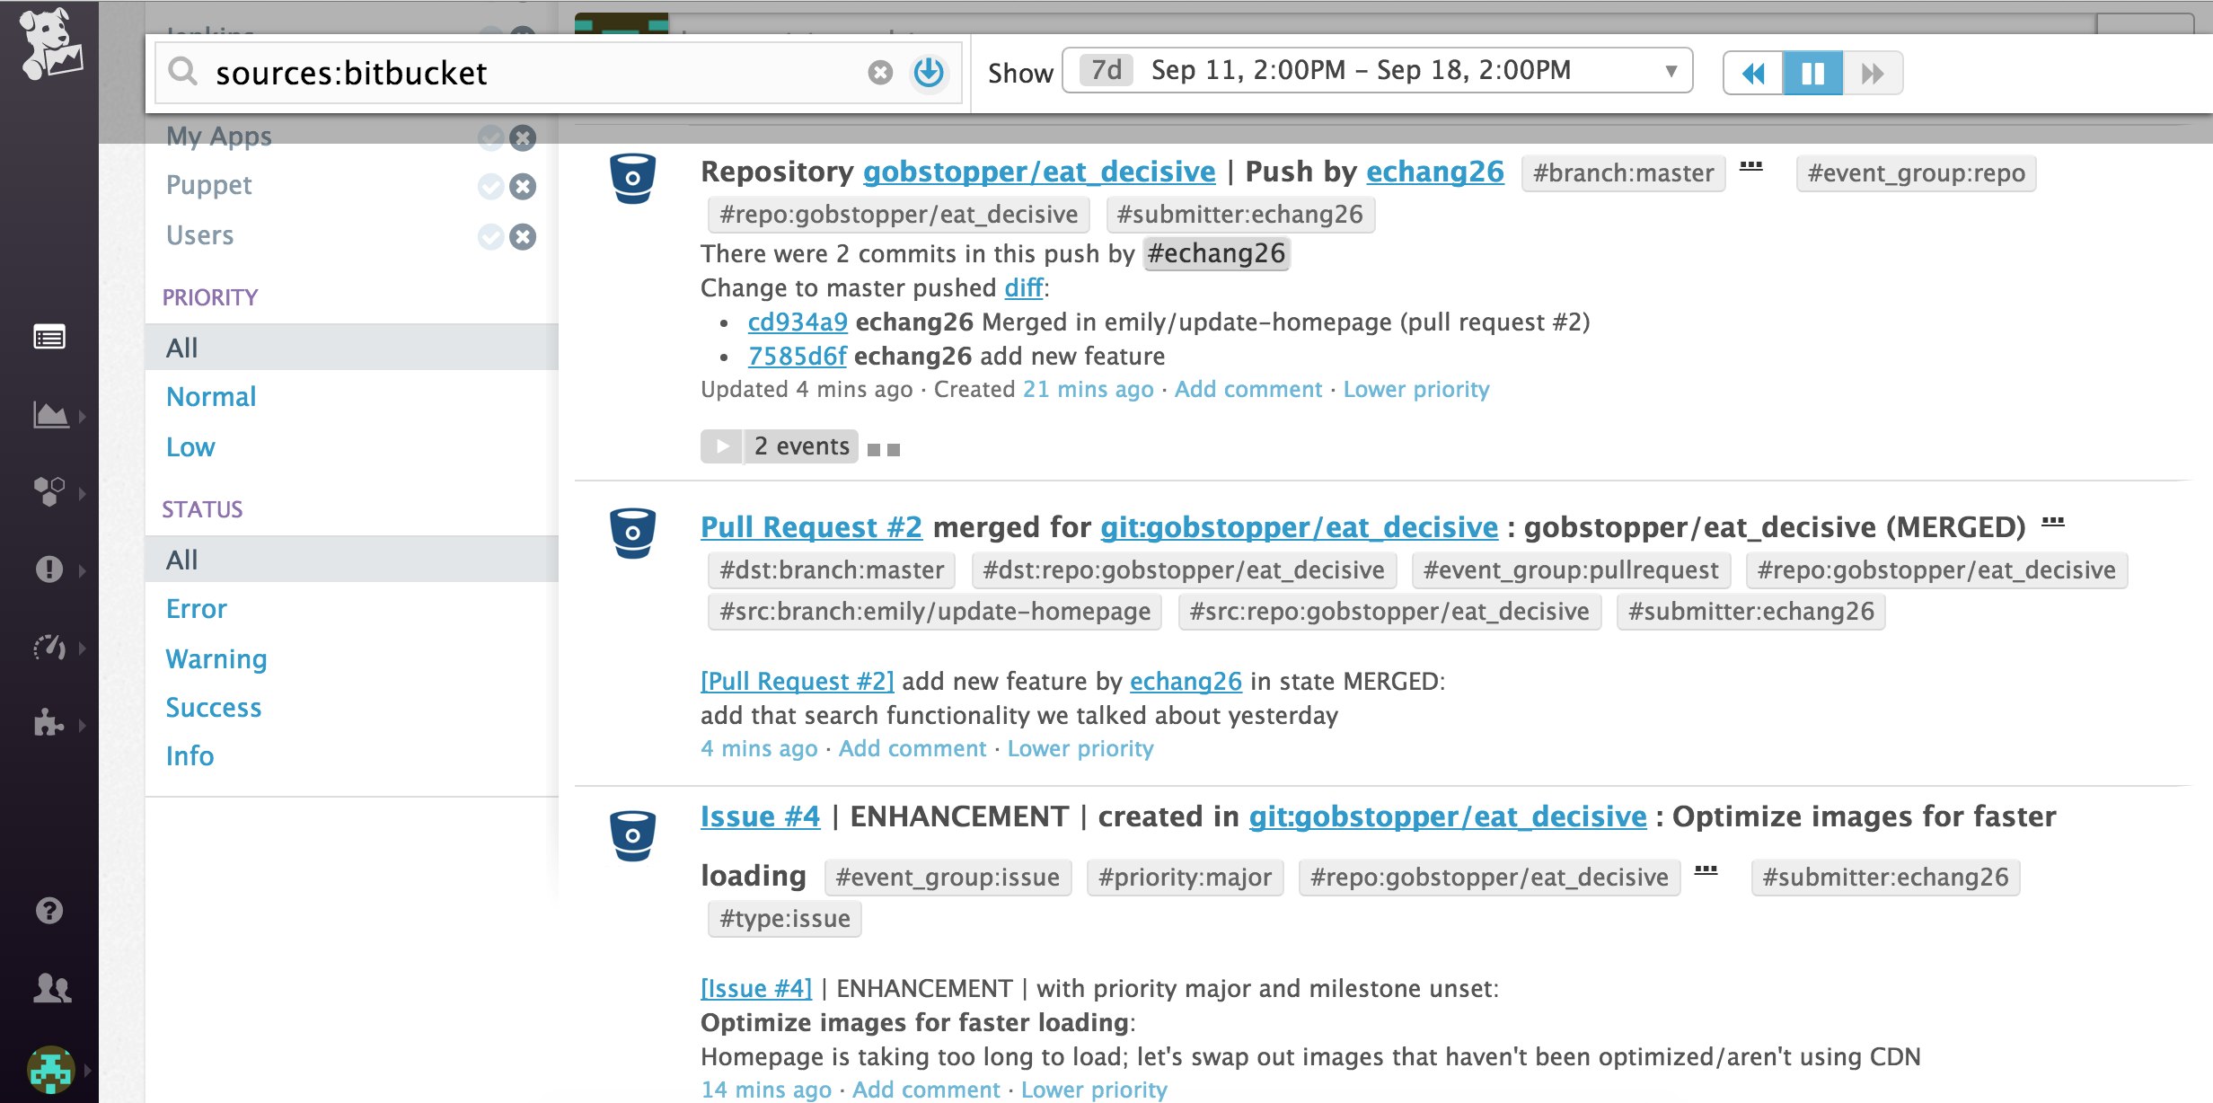
Task: Toggle the My Apps source checkmark
Action: coord(490,137)
